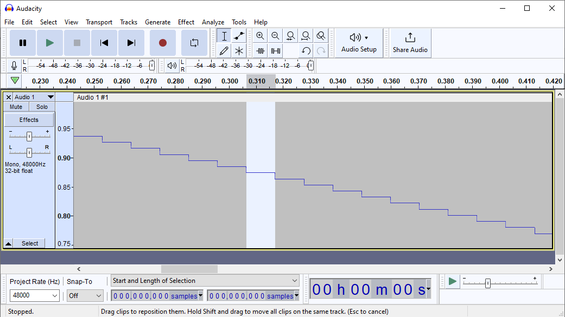Click the Undo arrow icon

tap(306, 51)
